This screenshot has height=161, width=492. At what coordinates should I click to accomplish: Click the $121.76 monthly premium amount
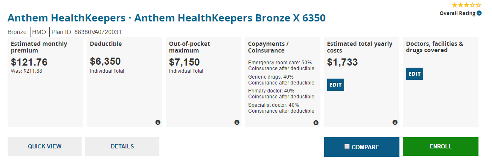pos(29,62)
